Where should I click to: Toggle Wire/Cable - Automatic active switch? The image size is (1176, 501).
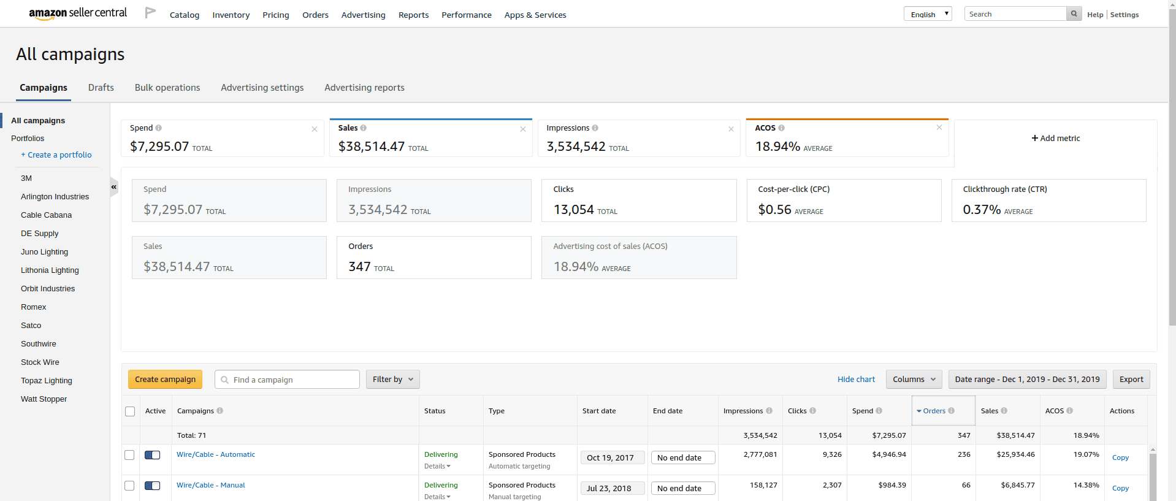pyautogui.click(x=153, y=455)
